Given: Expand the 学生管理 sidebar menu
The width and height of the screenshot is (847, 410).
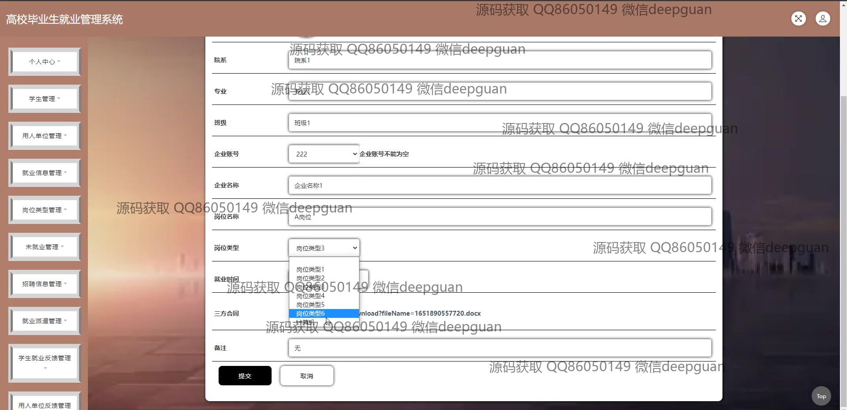Looking at the screenshot, I should pyautogui.click(x=45, y=99).
